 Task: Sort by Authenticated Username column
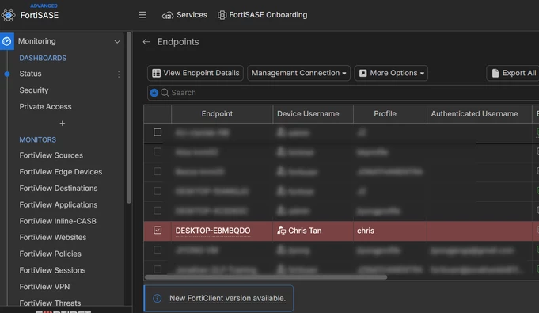[474, 114]
